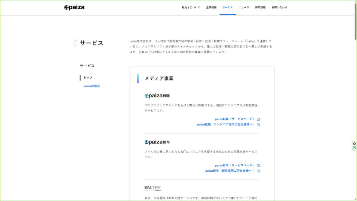
Task: Open the paiza logo home link
Action: [x=74, y=7]
